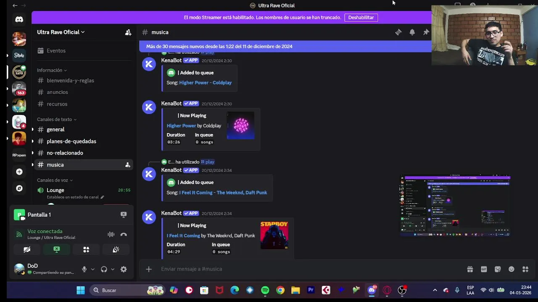Disconnect from voice hang-up icon
Image resolution: width=538 pixels, height=302 pixels.
pos(124,234)
